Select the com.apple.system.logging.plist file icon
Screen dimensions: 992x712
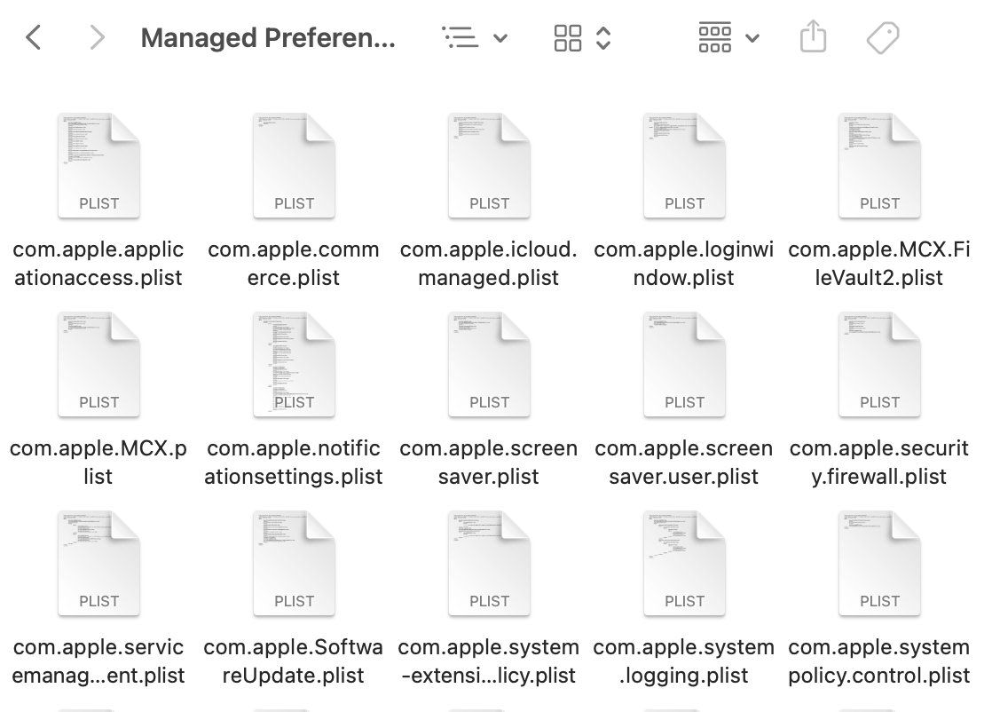click(x=684, y=563)
